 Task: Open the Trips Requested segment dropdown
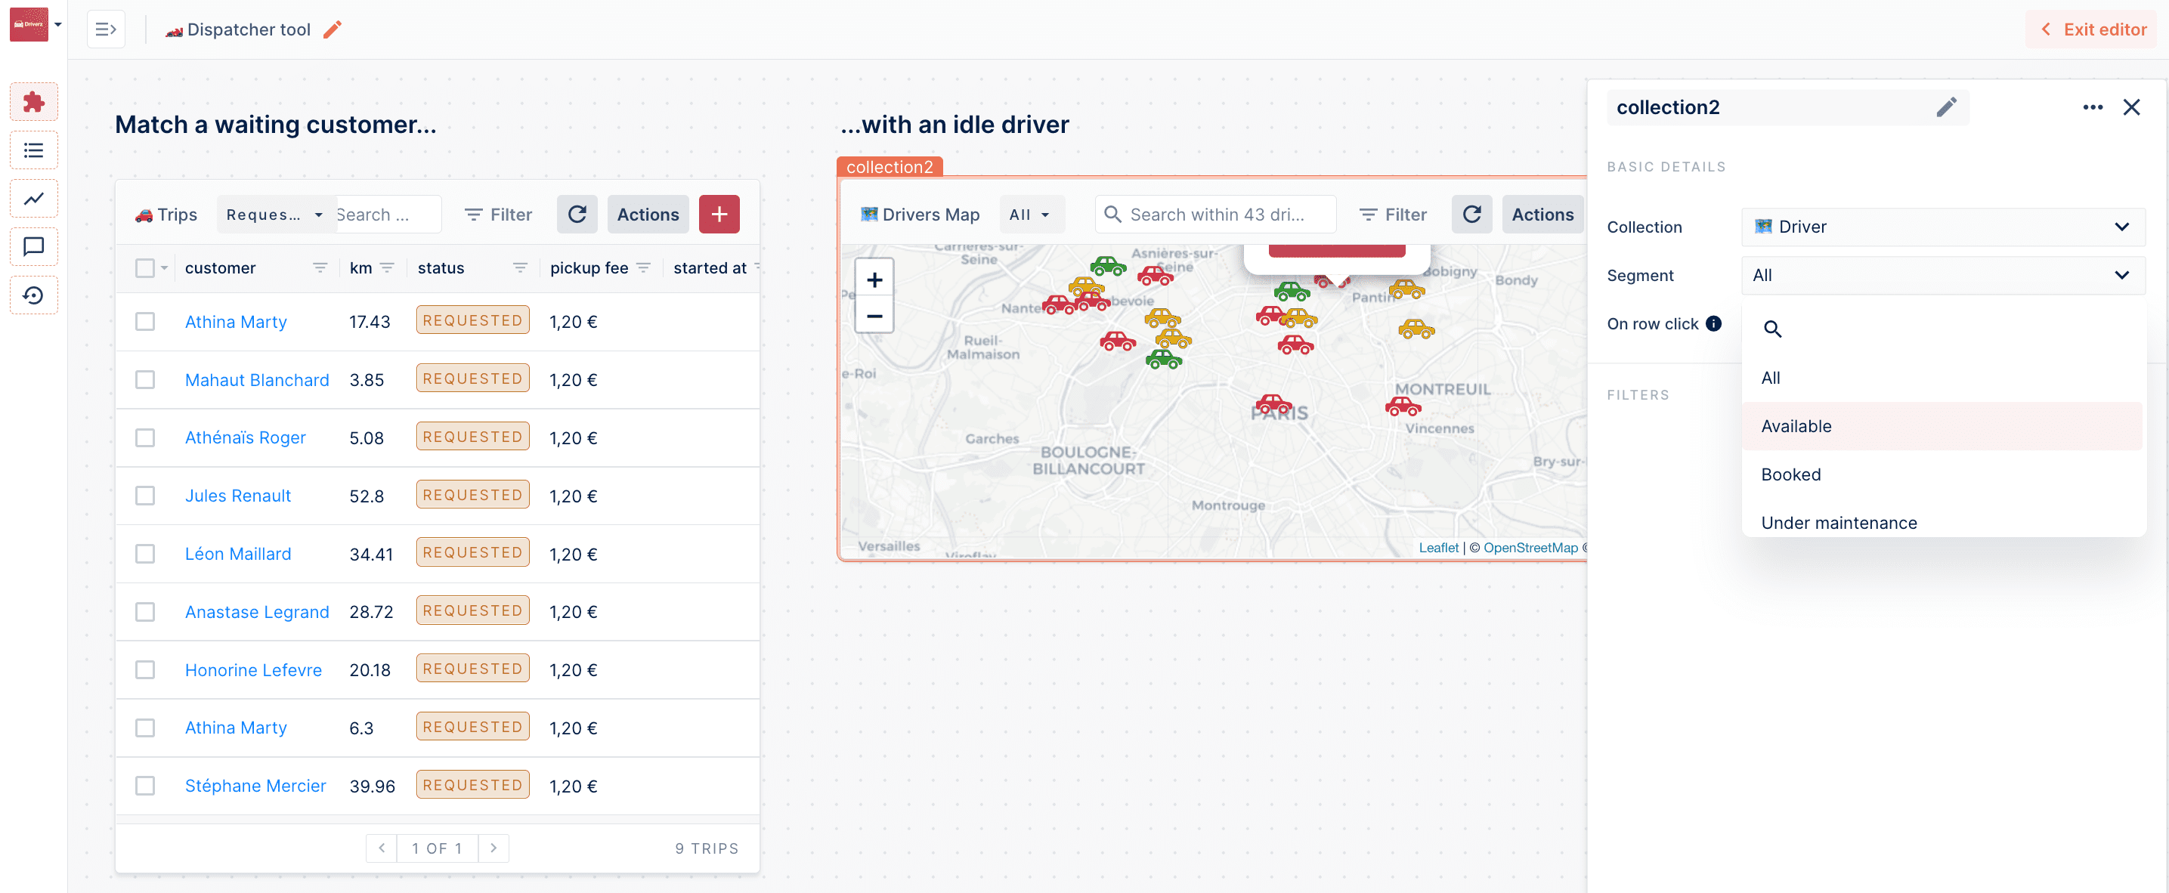click(x=274, y=215)
